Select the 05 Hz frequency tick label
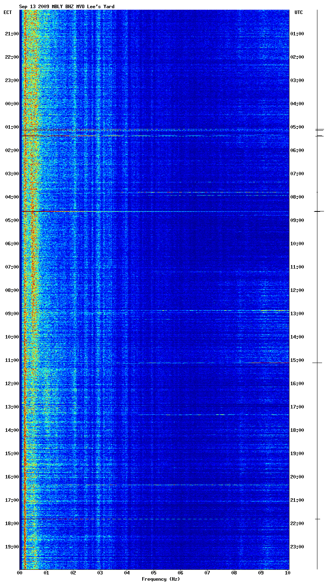 tap(154, 573)
